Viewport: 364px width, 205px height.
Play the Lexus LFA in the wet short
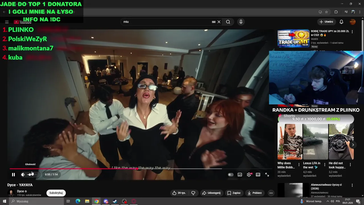[315, 142]
